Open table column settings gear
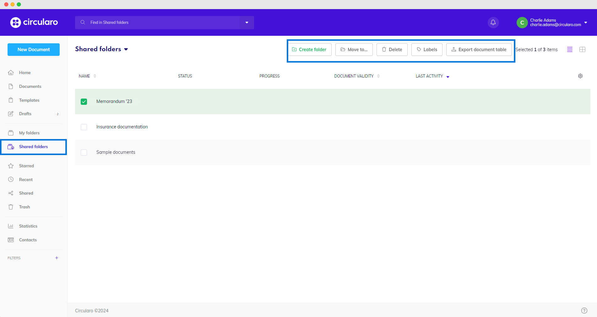This screenshot has height=317, width=597. (x=580, y=76)
